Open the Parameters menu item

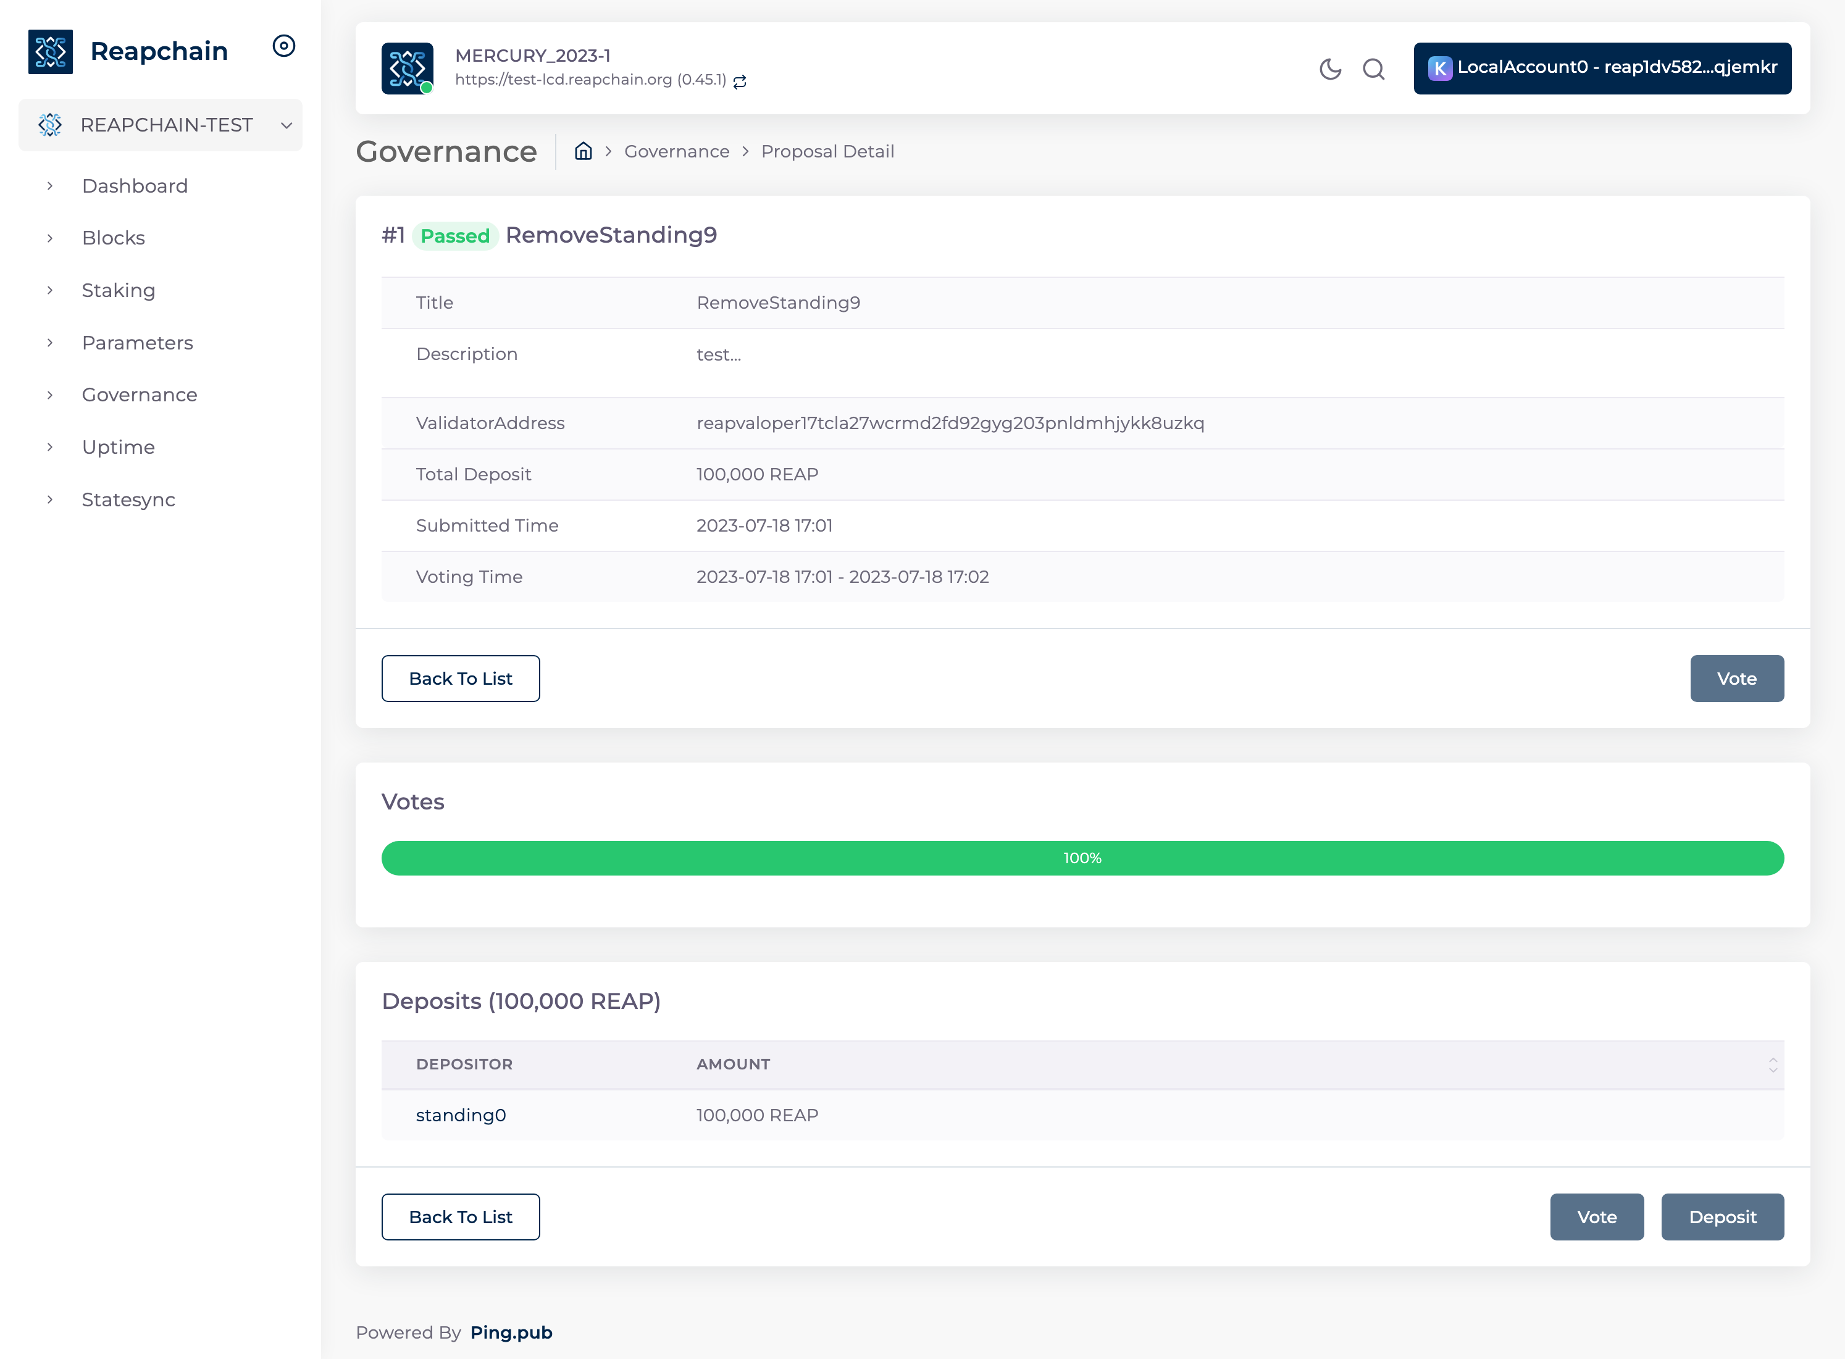pos(137,343)
